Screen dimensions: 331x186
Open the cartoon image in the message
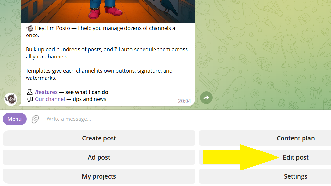coord(108,11)
